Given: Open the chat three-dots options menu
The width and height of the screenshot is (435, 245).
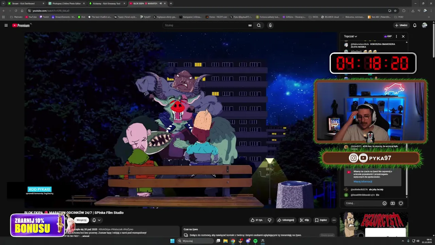Looking at the screenshot, I should tap(396, 36).
